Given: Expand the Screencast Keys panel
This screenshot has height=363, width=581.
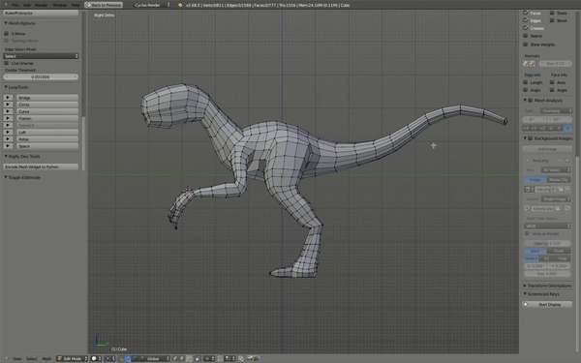Looking at the screenshot, I should tap(541, 294).
